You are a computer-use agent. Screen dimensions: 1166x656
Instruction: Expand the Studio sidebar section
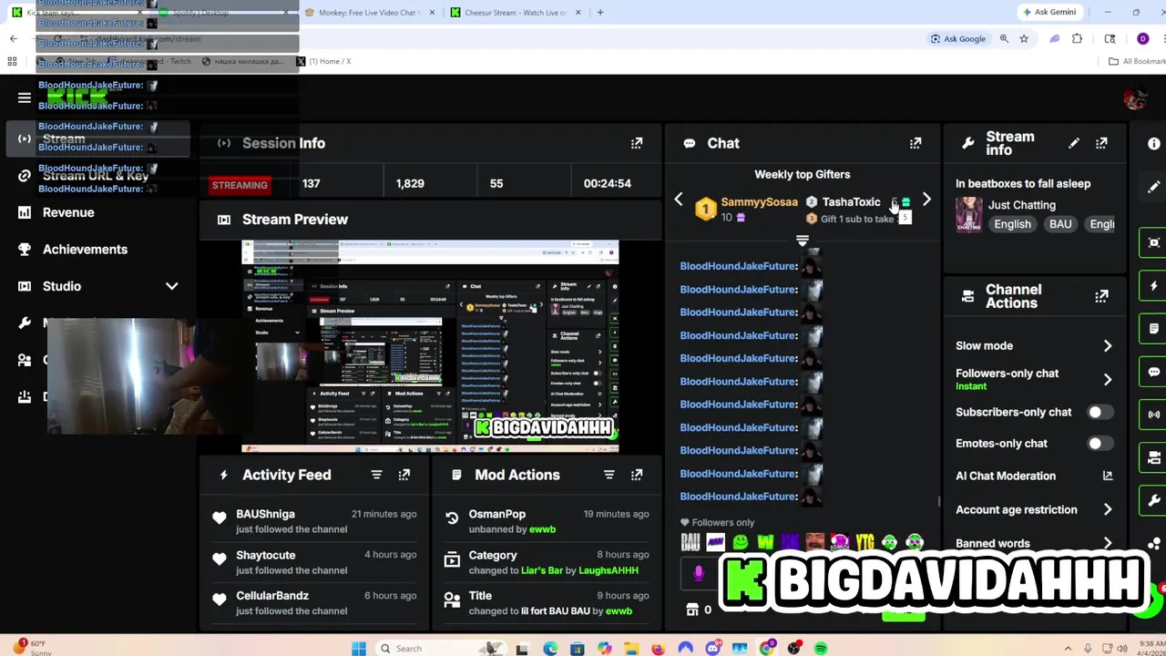coord(171,286)
